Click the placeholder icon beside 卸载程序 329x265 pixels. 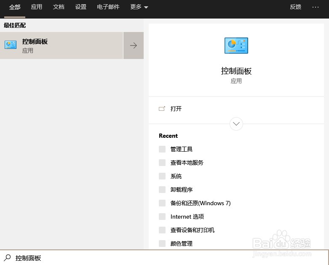(162, 190)
